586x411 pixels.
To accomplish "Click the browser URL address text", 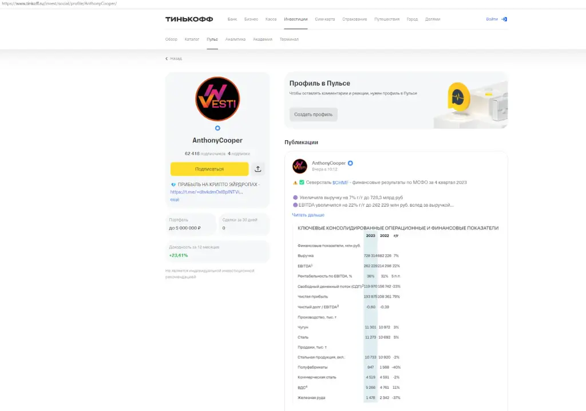I will 60,3.
